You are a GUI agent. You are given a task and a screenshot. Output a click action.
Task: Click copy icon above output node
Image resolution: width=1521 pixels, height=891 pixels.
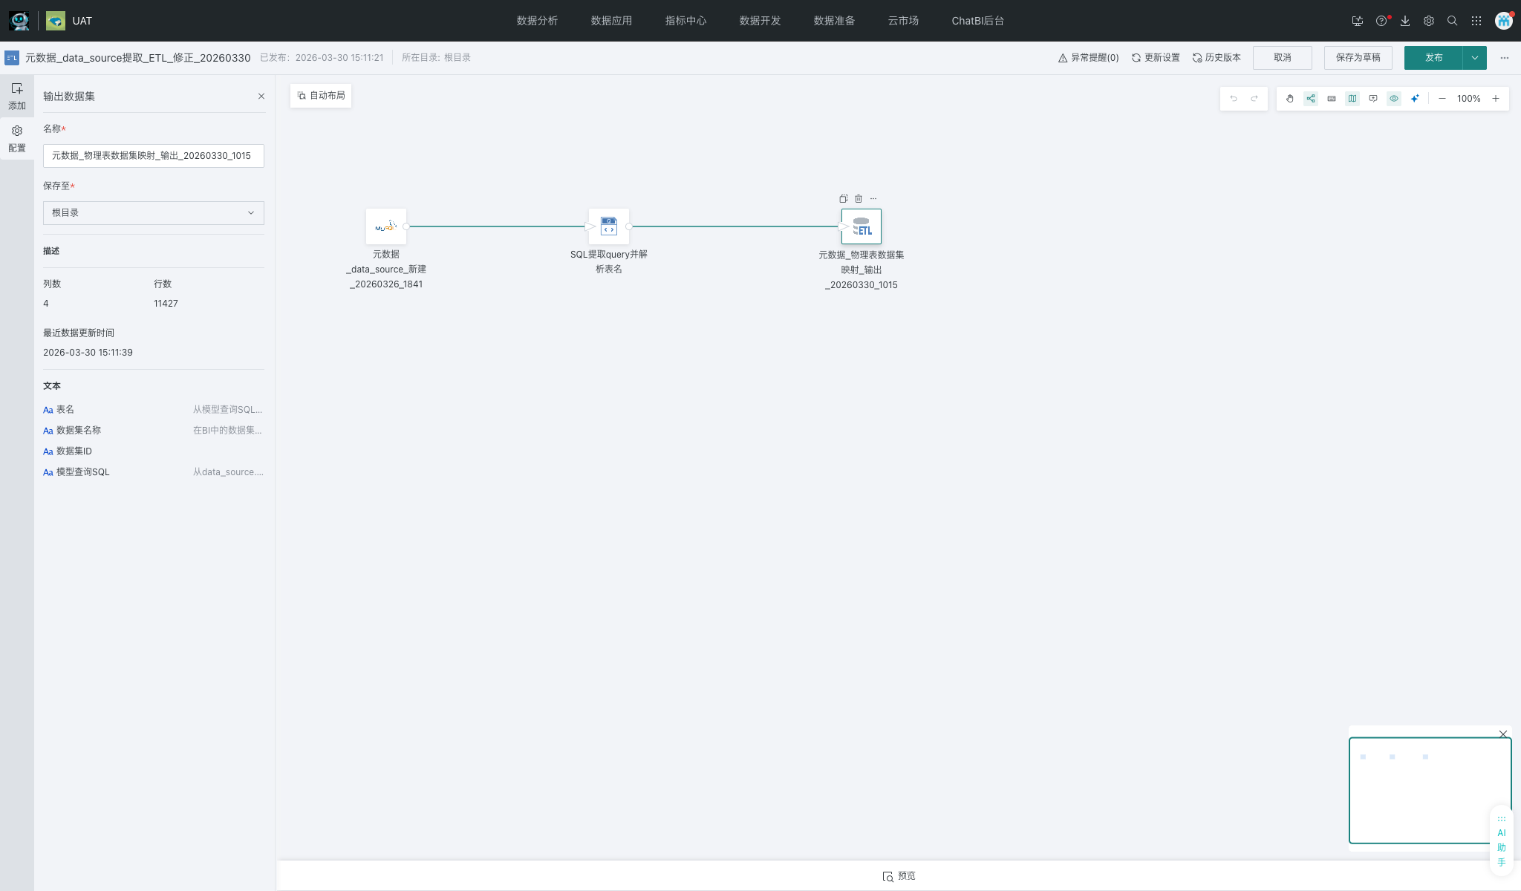click(x=844, y=199)
